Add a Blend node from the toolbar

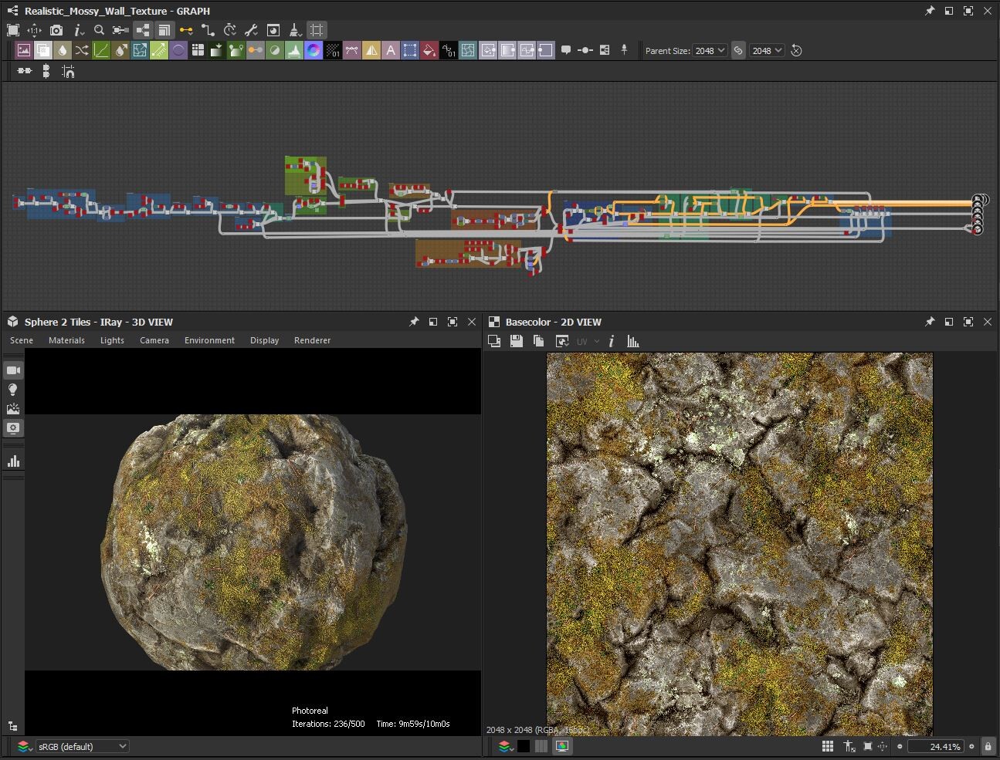[43, 51]
